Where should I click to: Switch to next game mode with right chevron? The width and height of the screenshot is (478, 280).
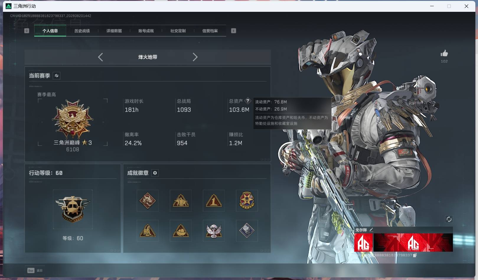tap(195, 57)
